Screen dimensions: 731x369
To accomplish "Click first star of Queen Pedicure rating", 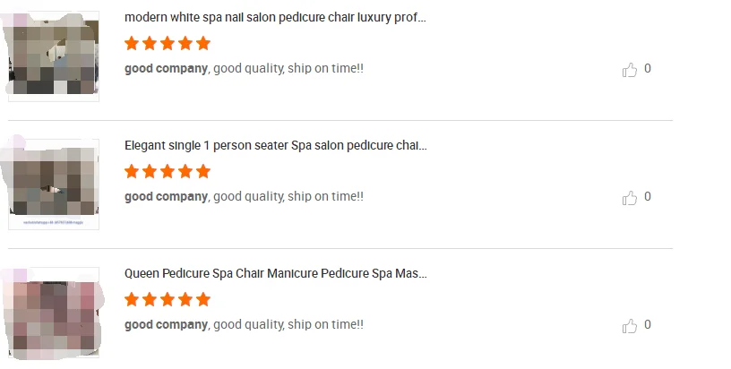I will [x=132, y=299].
